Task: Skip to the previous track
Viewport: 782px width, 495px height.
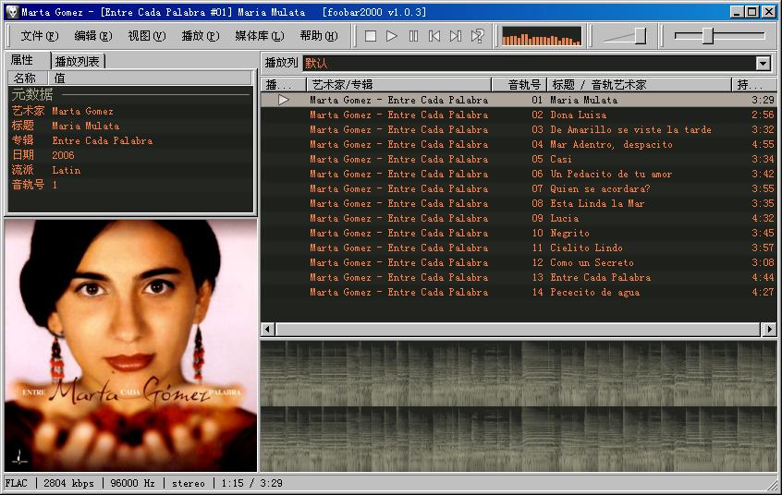Action: click(434, 36)
